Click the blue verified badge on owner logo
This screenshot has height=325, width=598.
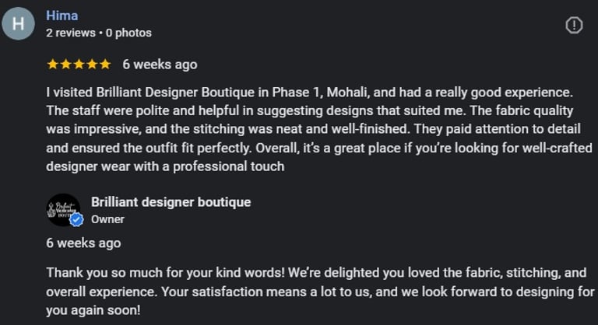coord(76,220)
